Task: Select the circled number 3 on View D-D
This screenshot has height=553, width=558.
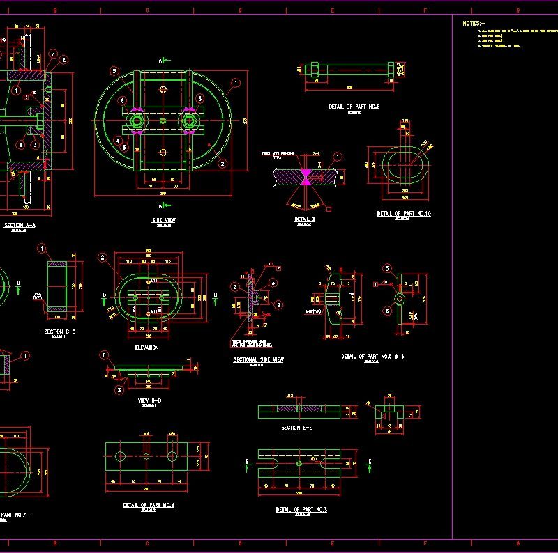Action: (x=119, y=390)
